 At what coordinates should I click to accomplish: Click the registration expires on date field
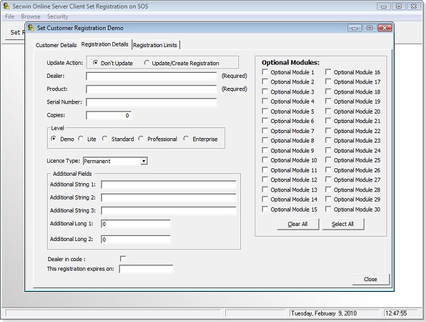(x=146, y=269)
